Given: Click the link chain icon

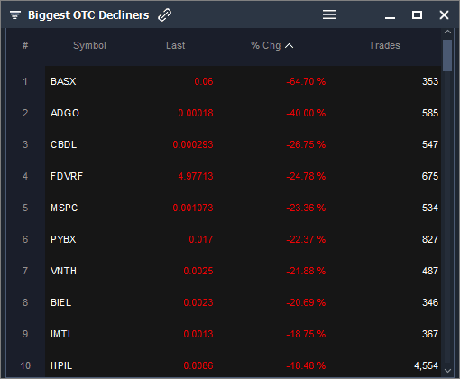Looking at the screenshot, I should 164,14.
